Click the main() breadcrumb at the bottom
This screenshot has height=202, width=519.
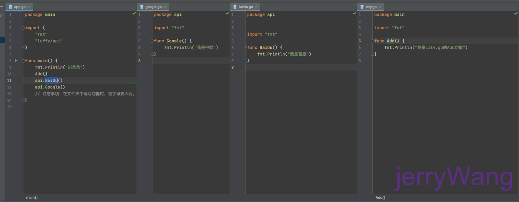tap(32, 198)
